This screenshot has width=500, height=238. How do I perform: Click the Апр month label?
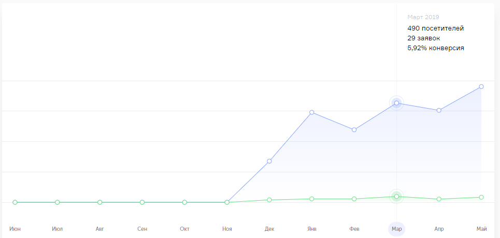pyautogui.click(x=439, y=229)
